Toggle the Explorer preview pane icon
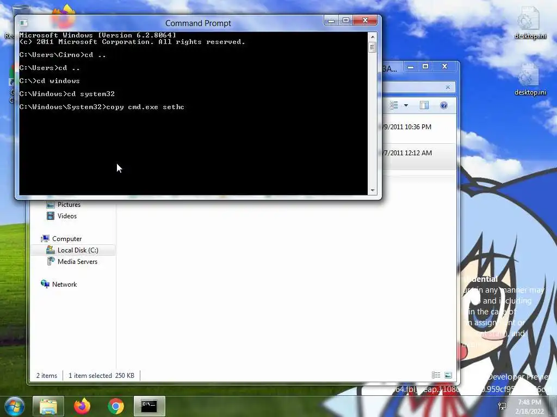This screenshot has width=557, height=417. (x=424, y=105)
